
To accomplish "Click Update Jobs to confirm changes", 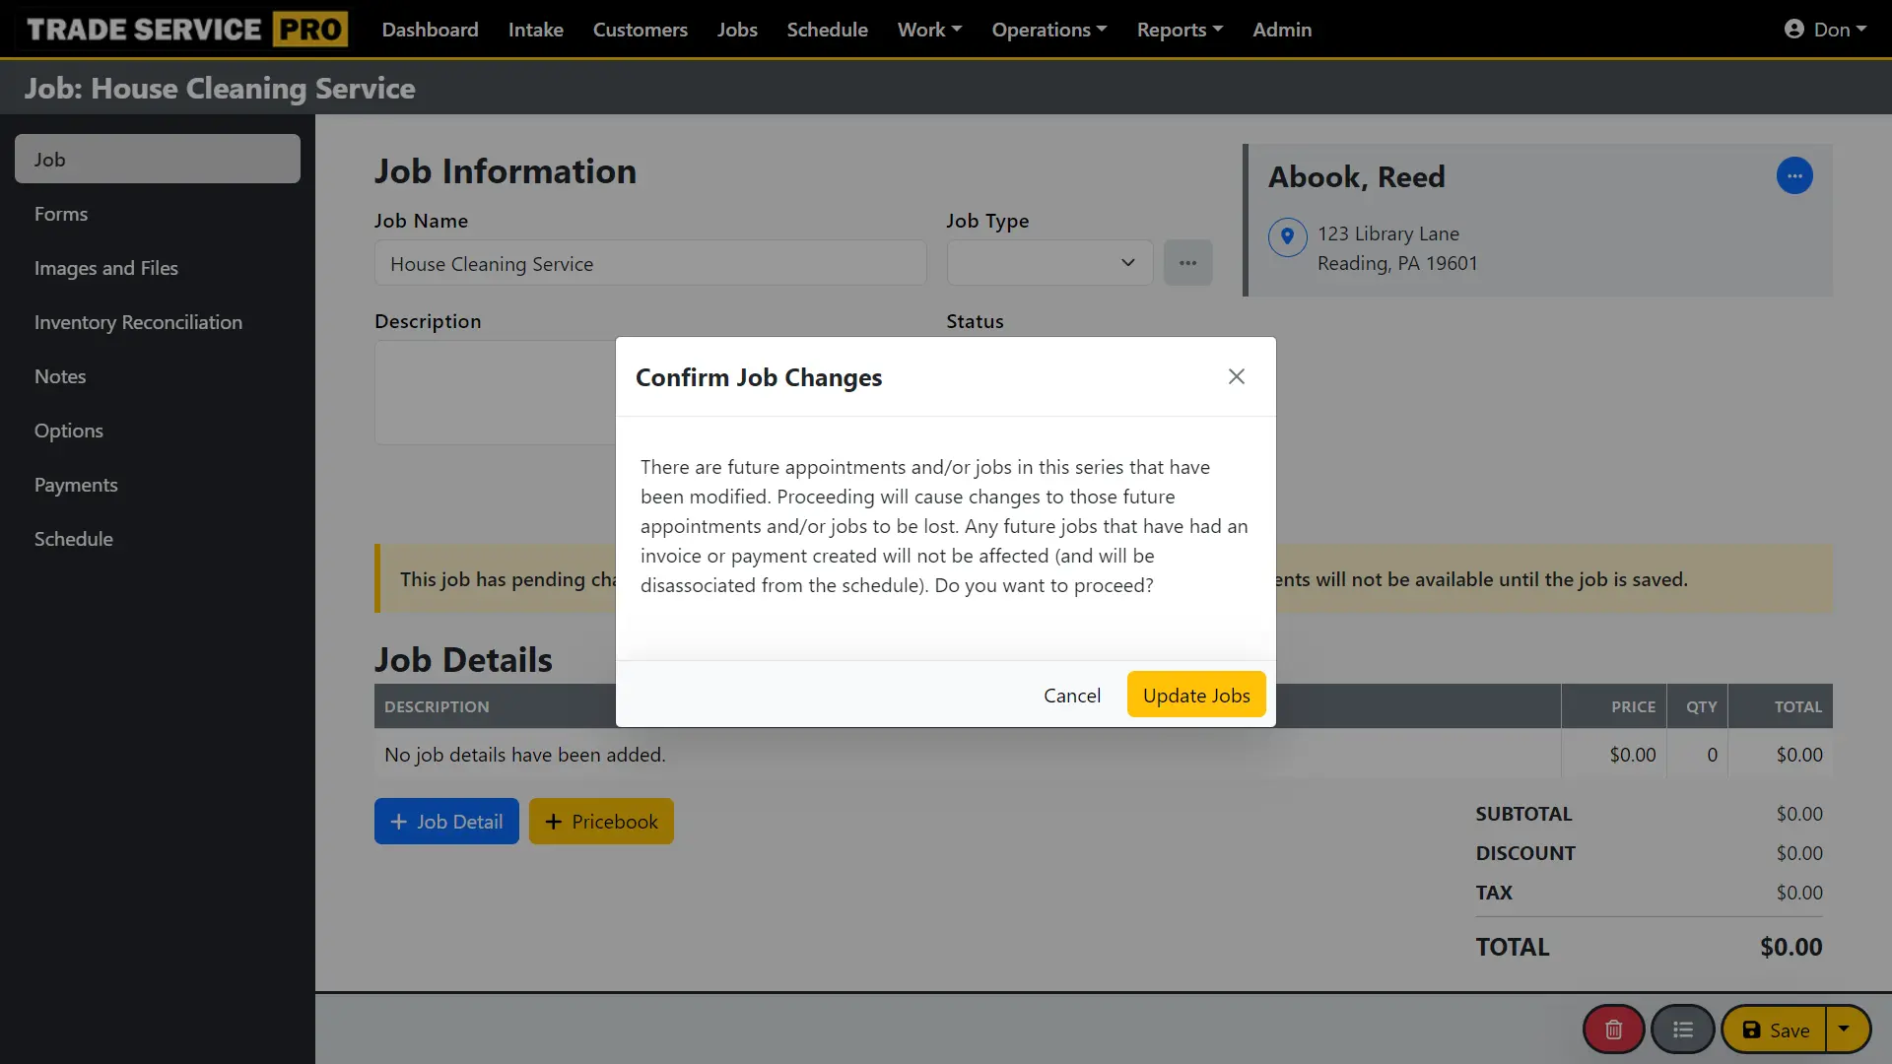I will (x=1195, y=696).
